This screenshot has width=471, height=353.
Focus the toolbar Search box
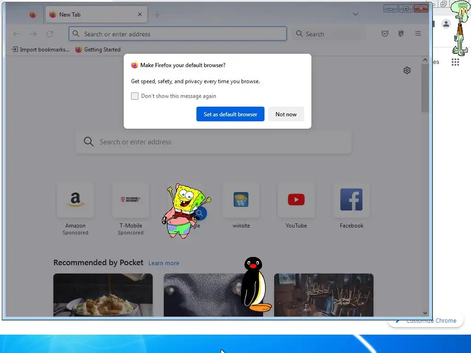[x=329, y=34]
